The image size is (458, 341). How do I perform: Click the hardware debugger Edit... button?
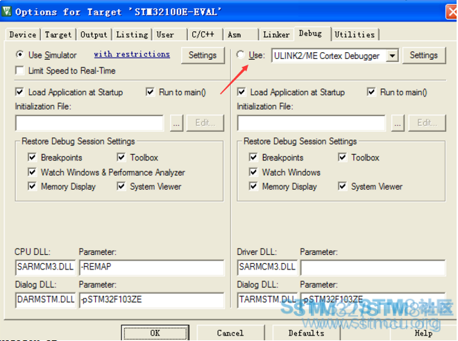[427, 123]
